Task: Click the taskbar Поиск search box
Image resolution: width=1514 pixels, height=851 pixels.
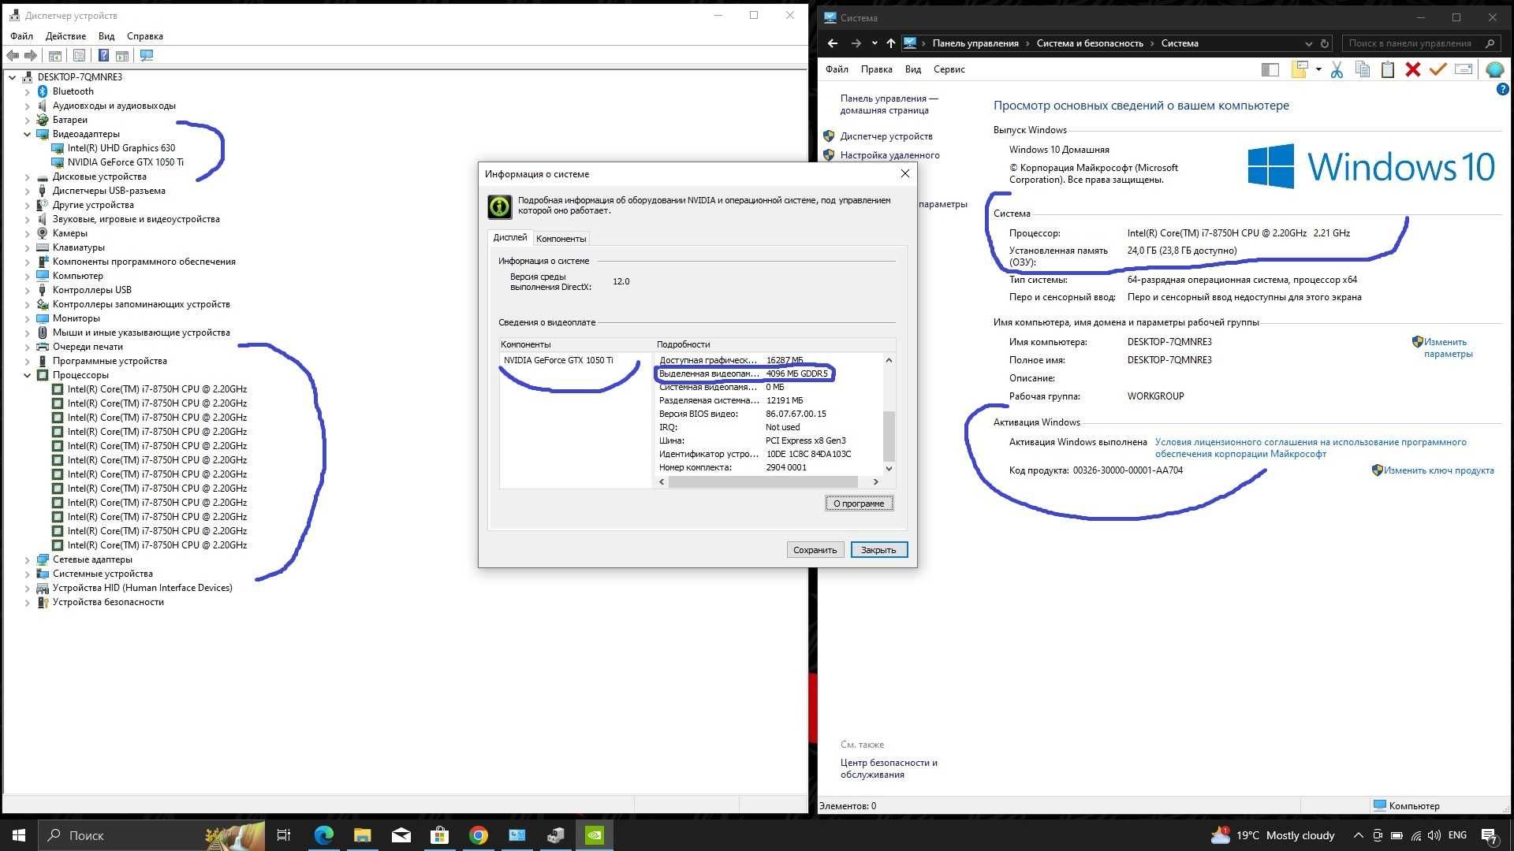Action: tap(153, 835)
